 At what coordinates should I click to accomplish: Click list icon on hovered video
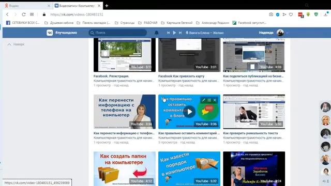pyautogui.click(x=209, y=100)
